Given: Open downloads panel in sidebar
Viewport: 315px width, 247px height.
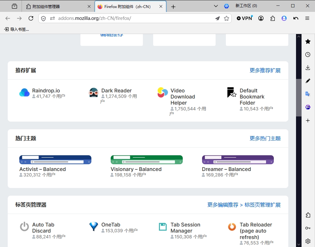Looking at the screenshot, I should coord(308,67).
